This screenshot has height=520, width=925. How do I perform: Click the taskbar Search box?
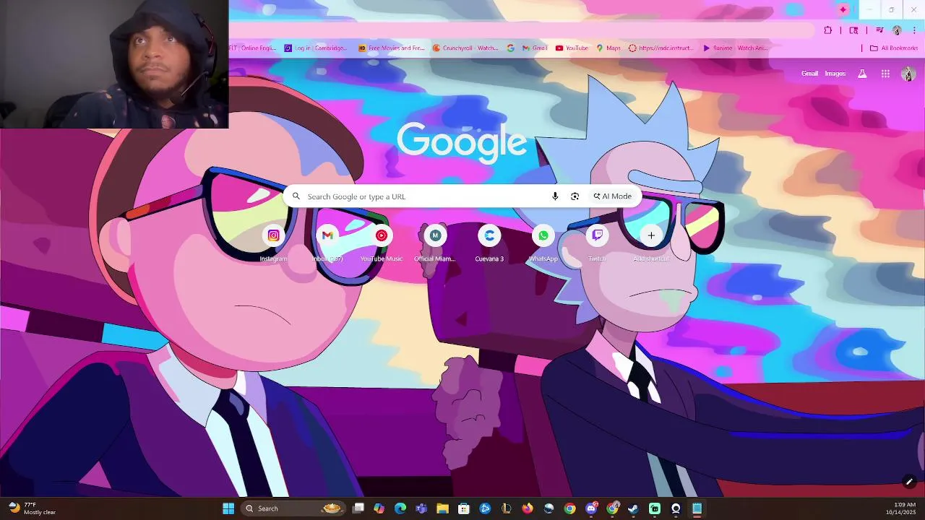(293, 508)
